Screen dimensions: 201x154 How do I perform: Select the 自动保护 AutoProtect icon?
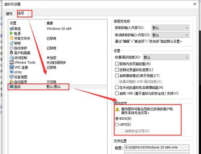pyautogui.click(x=12, y=48)
